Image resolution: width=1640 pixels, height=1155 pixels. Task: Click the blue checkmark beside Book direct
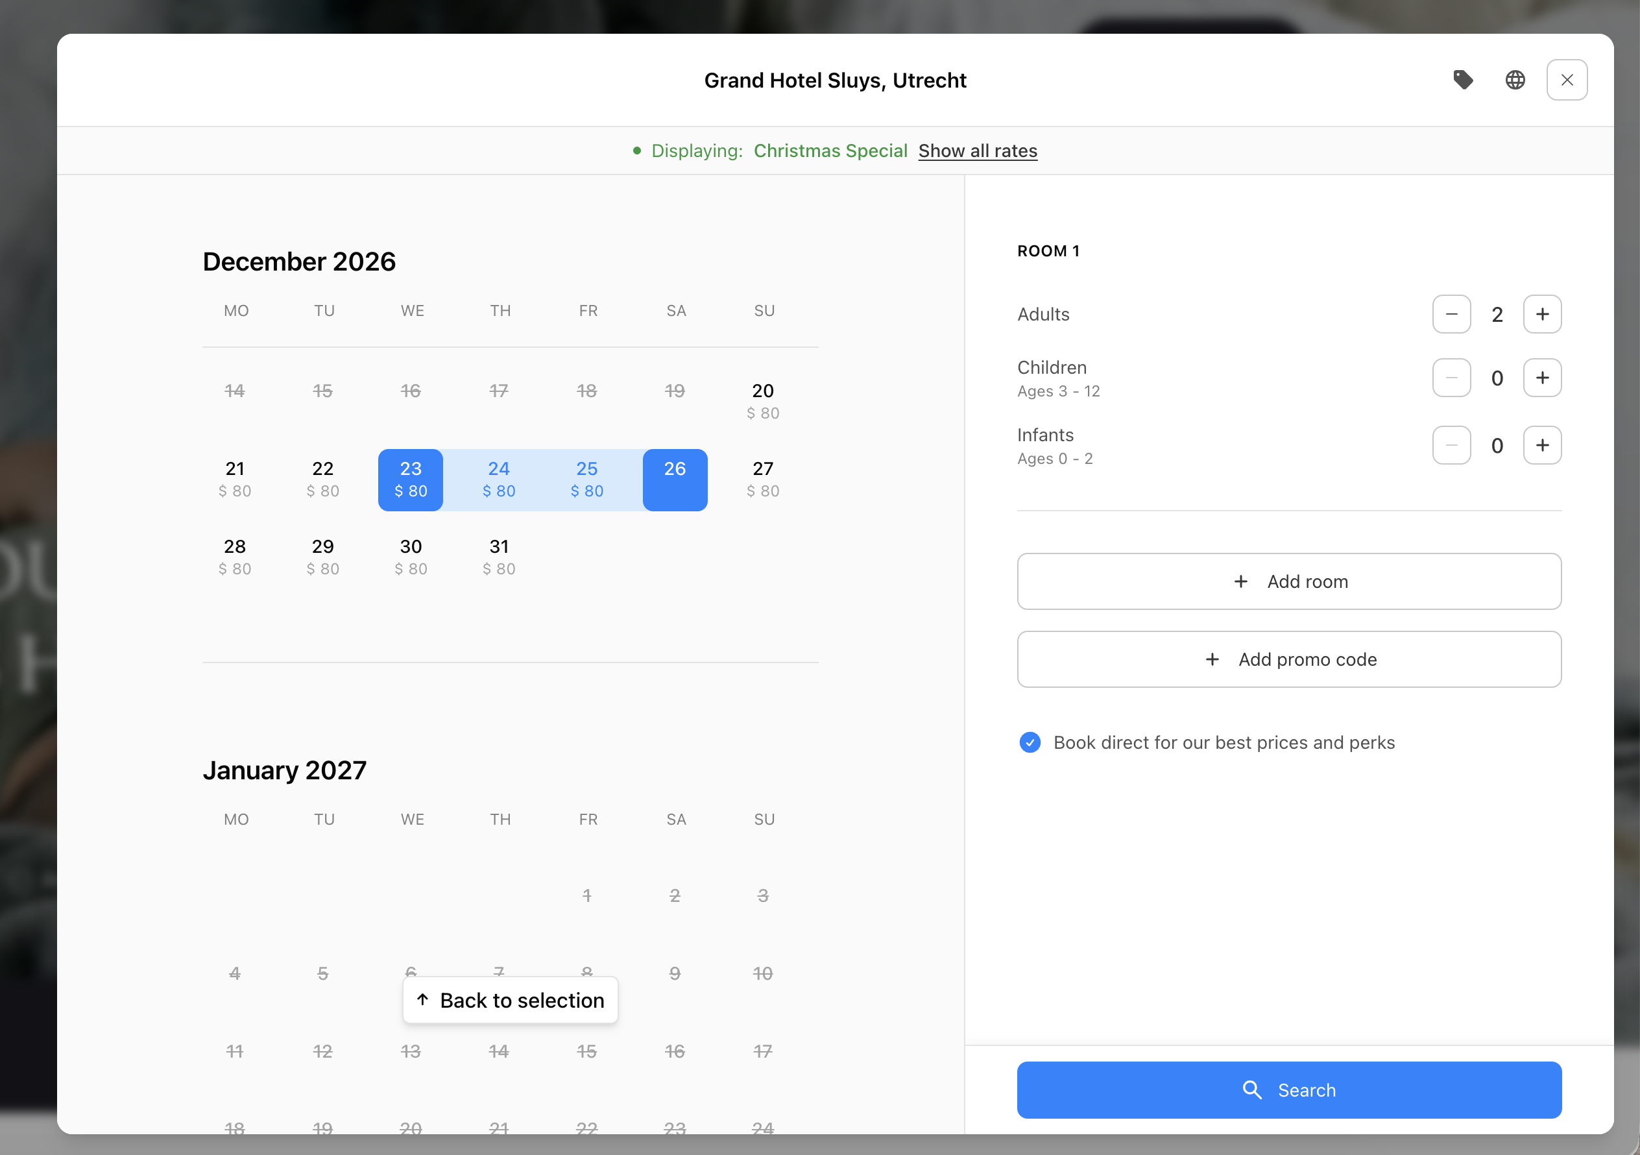point(1030,743)
